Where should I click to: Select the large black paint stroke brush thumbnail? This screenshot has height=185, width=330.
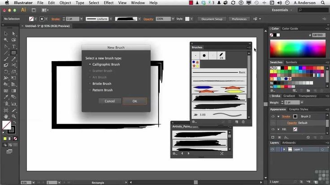click(219, 98)
